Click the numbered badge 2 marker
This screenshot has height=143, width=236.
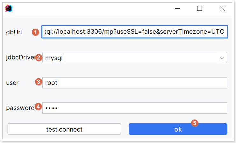coord(39,58)
